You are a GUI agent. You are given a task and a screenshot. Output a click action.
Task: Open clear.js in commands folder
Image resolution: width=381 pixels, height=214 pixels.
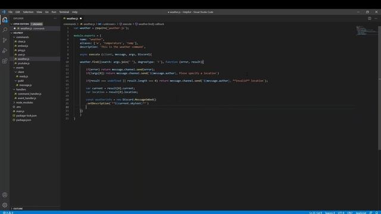click(21, 42)
